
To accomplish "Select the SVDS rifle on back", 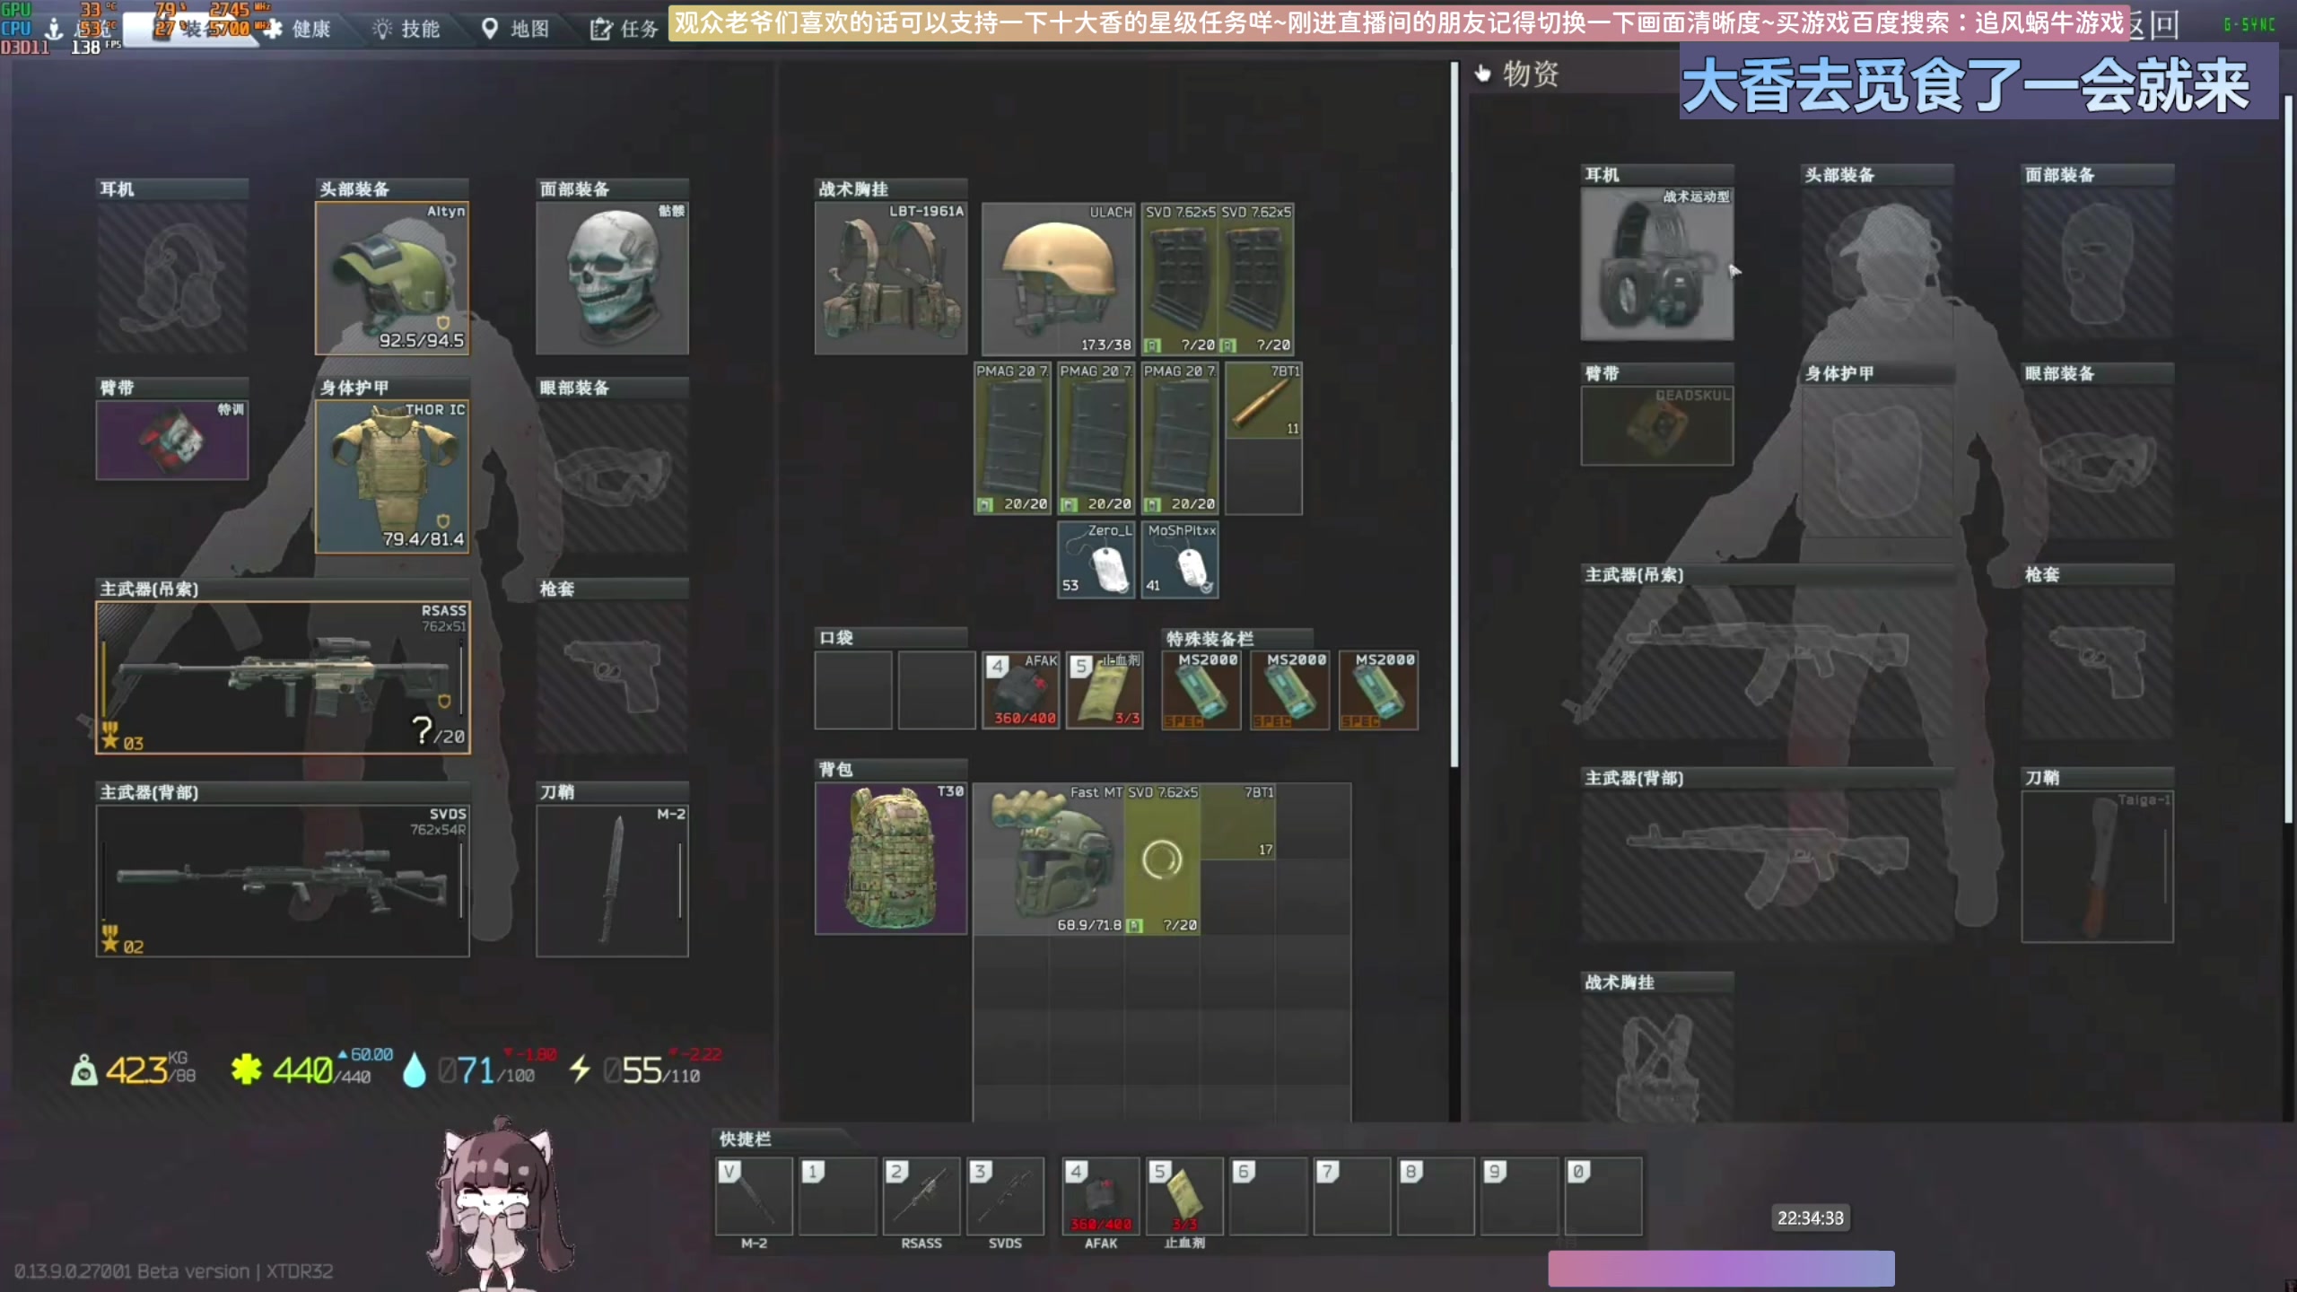I will pos(283,880).
